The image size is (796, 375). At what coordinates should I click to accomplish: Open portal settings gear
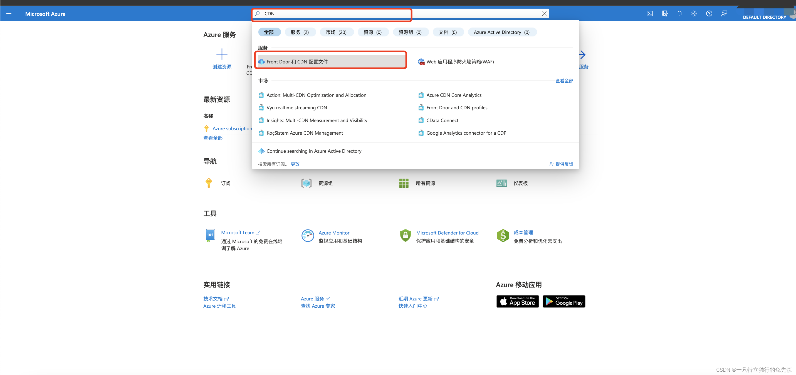point(694,14)
